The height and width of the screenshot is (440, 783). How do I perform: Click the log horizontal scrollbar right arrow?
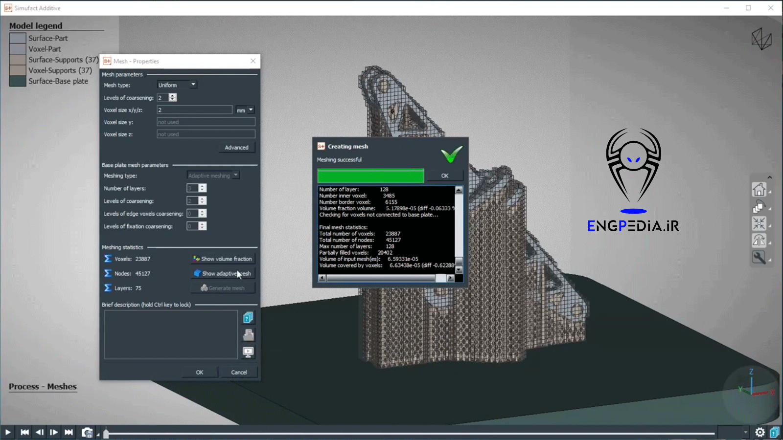tap(451, 278)
